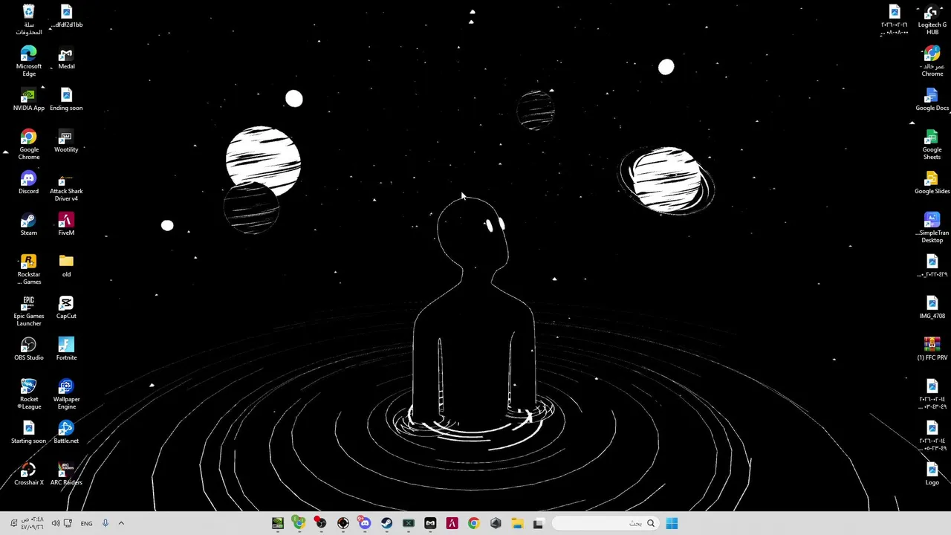Open the Battle.net desktop shortcut
This screenshot has width=951, height=535.
click(66, 432)
